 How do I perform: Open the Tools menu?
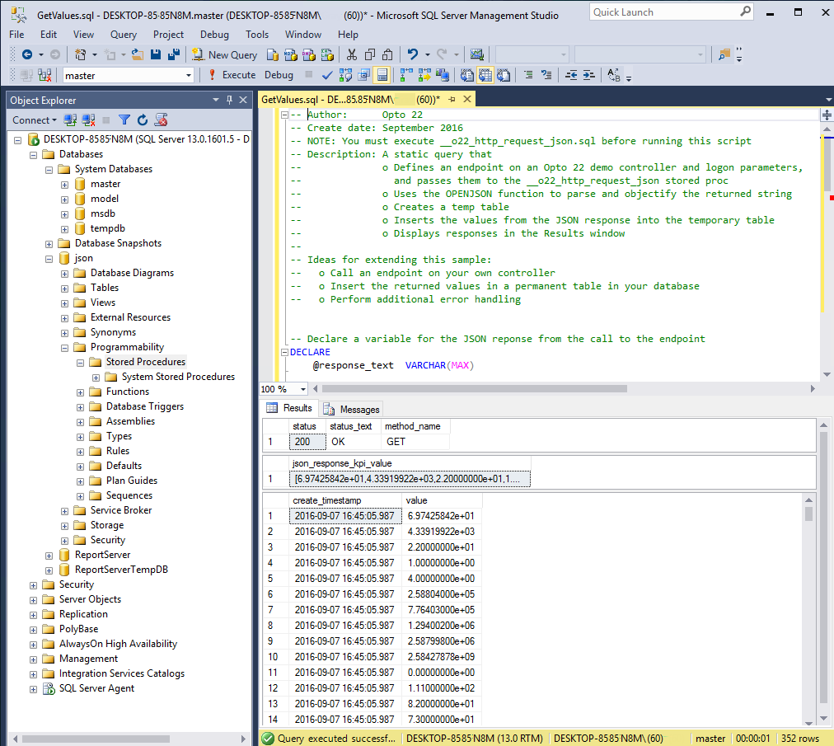pos(257,35)
